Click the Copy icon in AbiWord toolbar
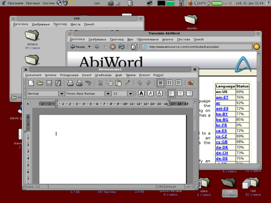This screenshot has height=203, width=271. [x=110, y=83]
